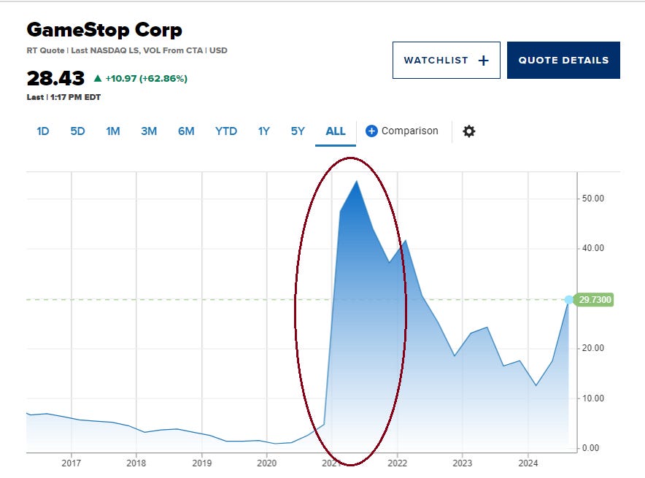The height and width of the screenshot is (478, 645).
Task: Open Quote Details page
Action: click(563, 61)
